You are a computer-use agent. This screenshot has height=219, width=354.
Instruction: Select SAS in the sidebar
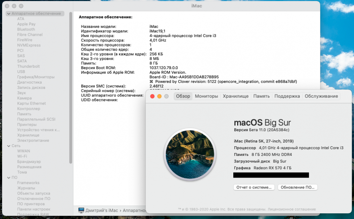(21, 56)
